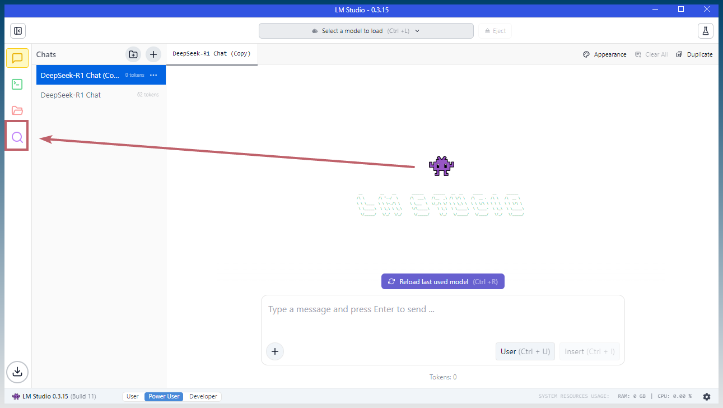Viewport: 723px width, 408px height.
Task: Click the CPU: 0.00 % usage readout
Action: point(674,396)
